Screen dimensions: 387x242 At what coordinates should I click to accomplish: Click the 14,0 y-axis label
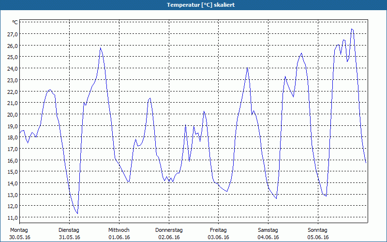pyautogui.click(x=13, y=183)
